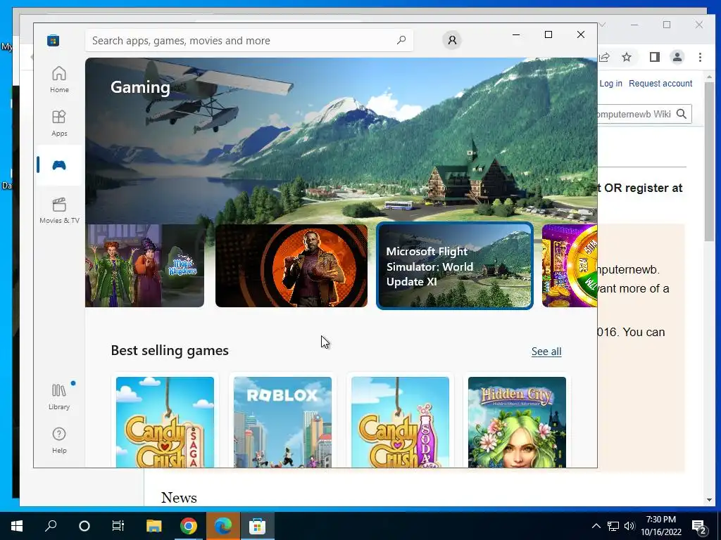The image size is (721, 540).
Task: Toggle Chrome side panel icon
Action: [655, 57]
